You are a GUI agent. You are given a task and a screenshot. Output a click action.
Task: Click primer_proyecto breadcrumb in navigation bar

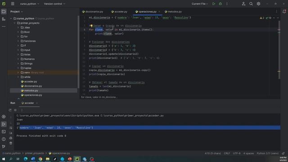35,153
